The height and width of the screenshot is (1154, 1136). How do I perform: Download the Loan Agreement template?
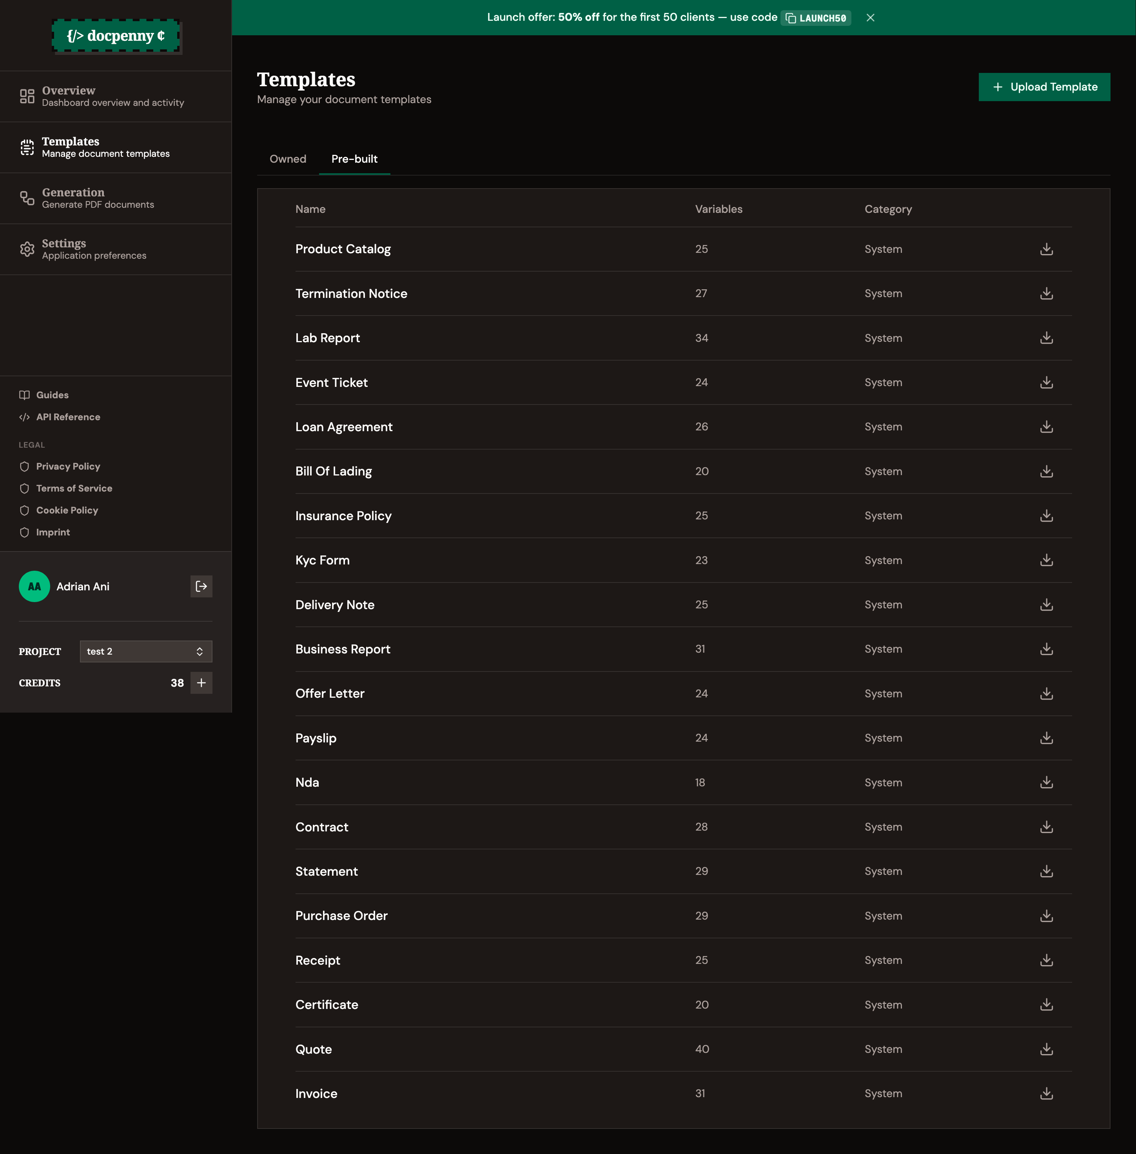(1046, 426)
